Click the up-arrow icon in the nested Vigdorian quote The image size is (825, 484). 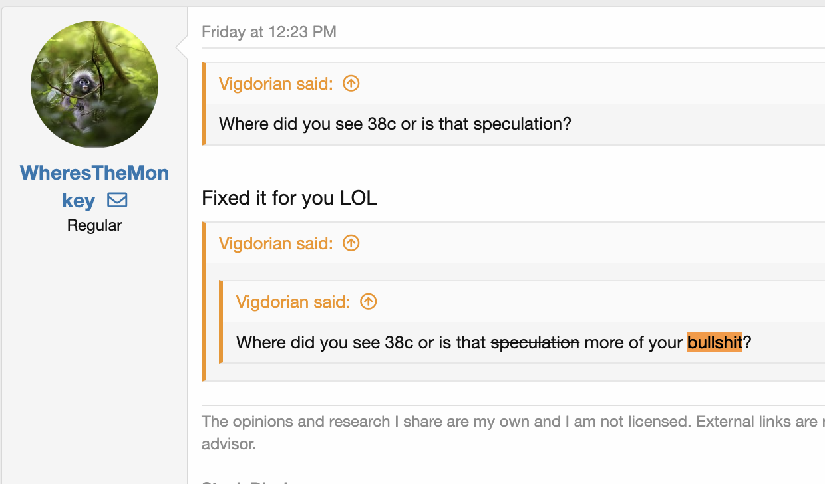coord(368,302)
